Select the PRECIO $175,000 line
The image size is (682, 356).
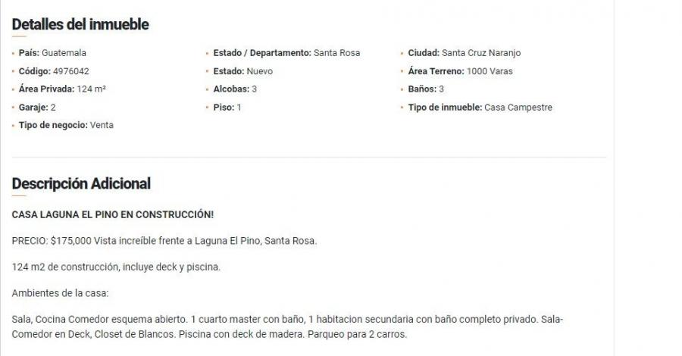164,241
